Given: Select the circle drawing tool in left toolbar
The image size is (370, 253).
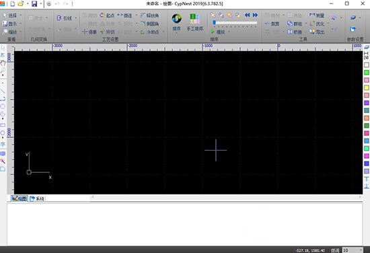Looking at the screenshot, I should tap(3, 106).
